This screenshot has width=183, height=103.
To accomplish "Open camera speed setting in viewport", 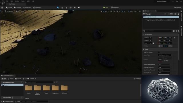I will (136, 11).
